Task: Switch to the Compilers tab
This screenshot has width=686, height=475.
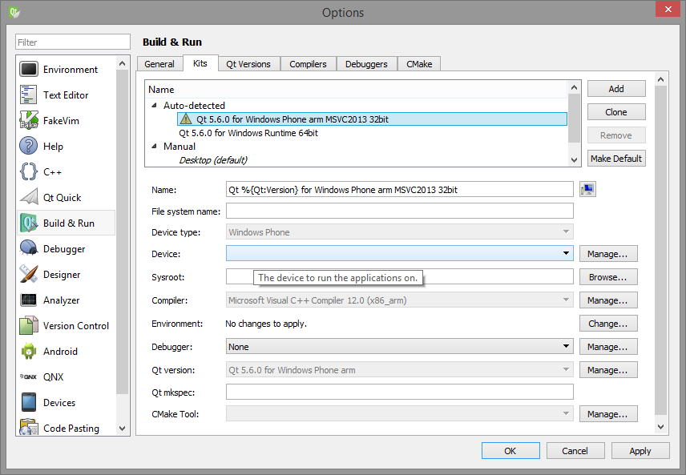Action: click(x=308, y=64)
